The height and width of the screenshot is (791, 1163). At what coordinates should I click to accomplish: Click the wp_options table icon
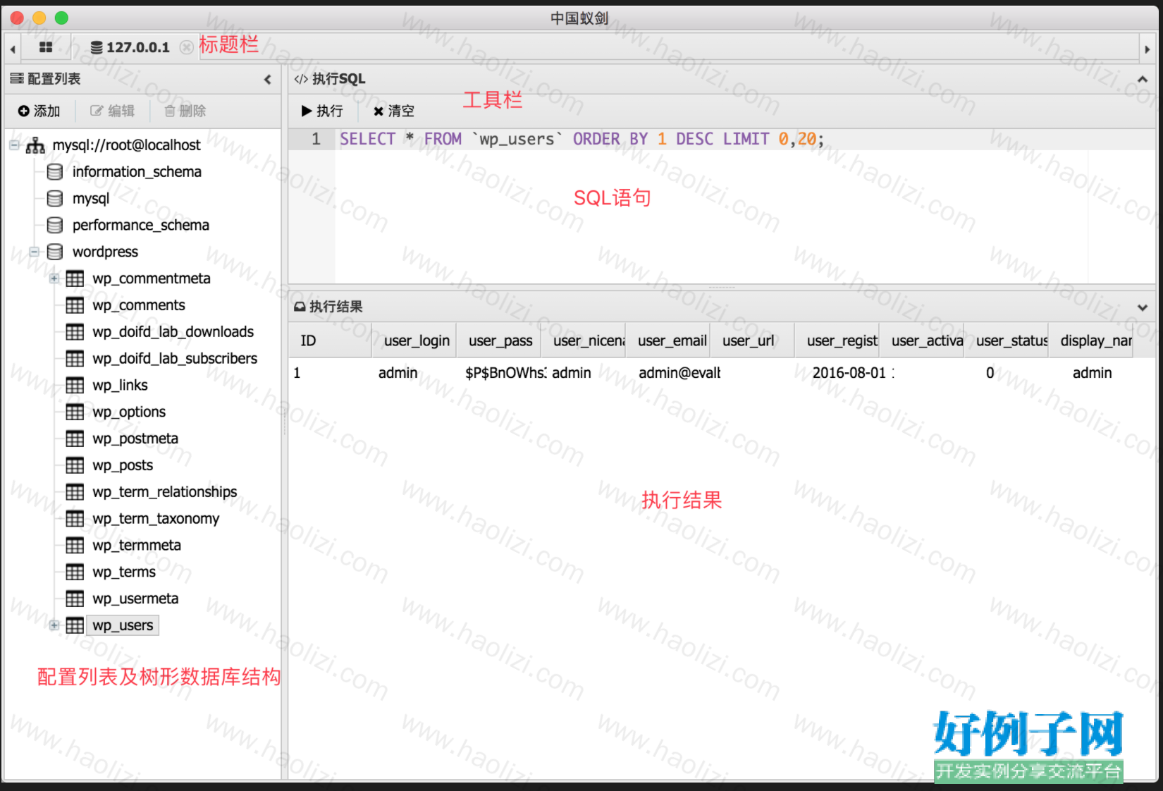pyautogui.click(x=75, y=412)
